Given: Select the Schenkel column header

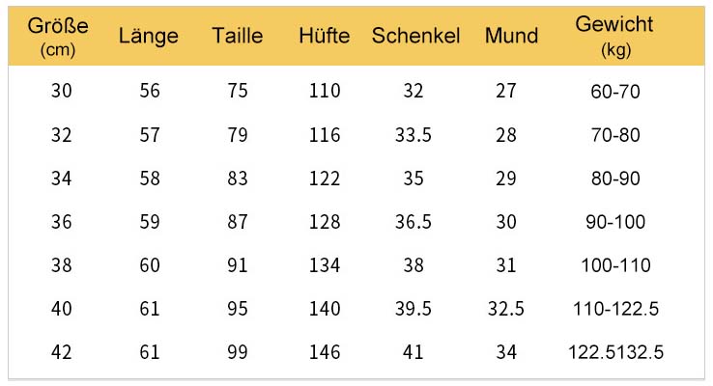Looking at the screenshot, I should [415, 36].
